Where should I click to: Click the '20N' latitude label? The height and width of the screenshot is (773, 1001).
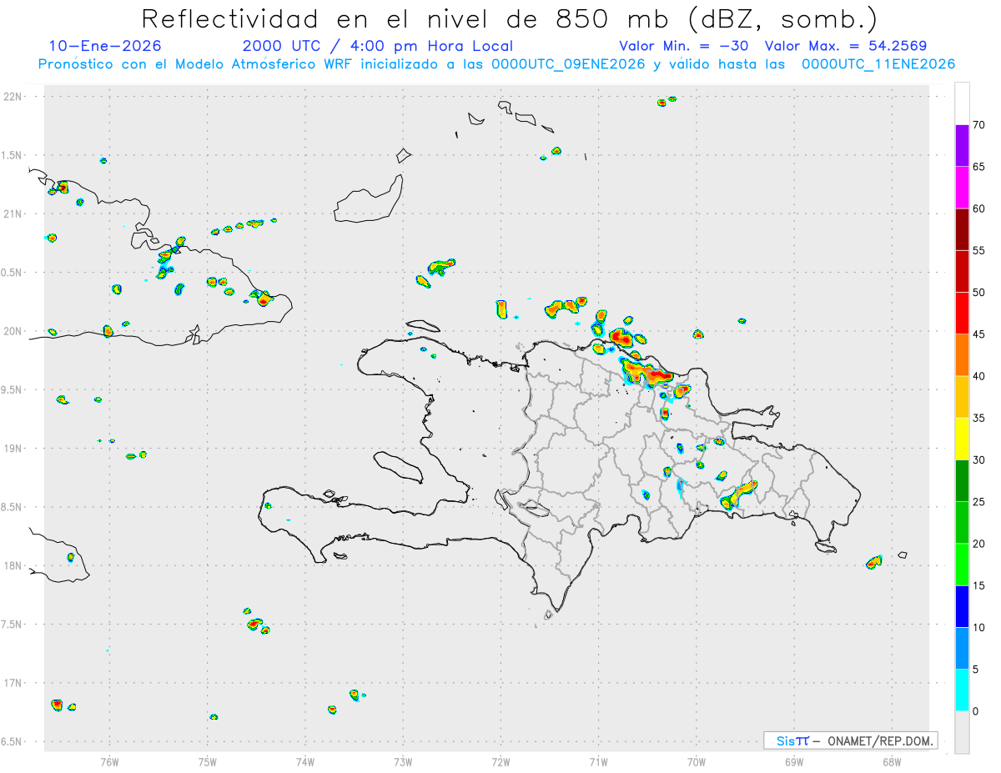pos(13,331)
